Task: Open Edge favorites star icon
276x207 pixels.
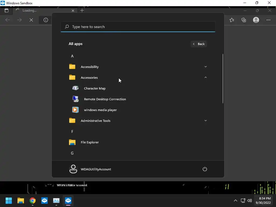Action: pos(232,20)
